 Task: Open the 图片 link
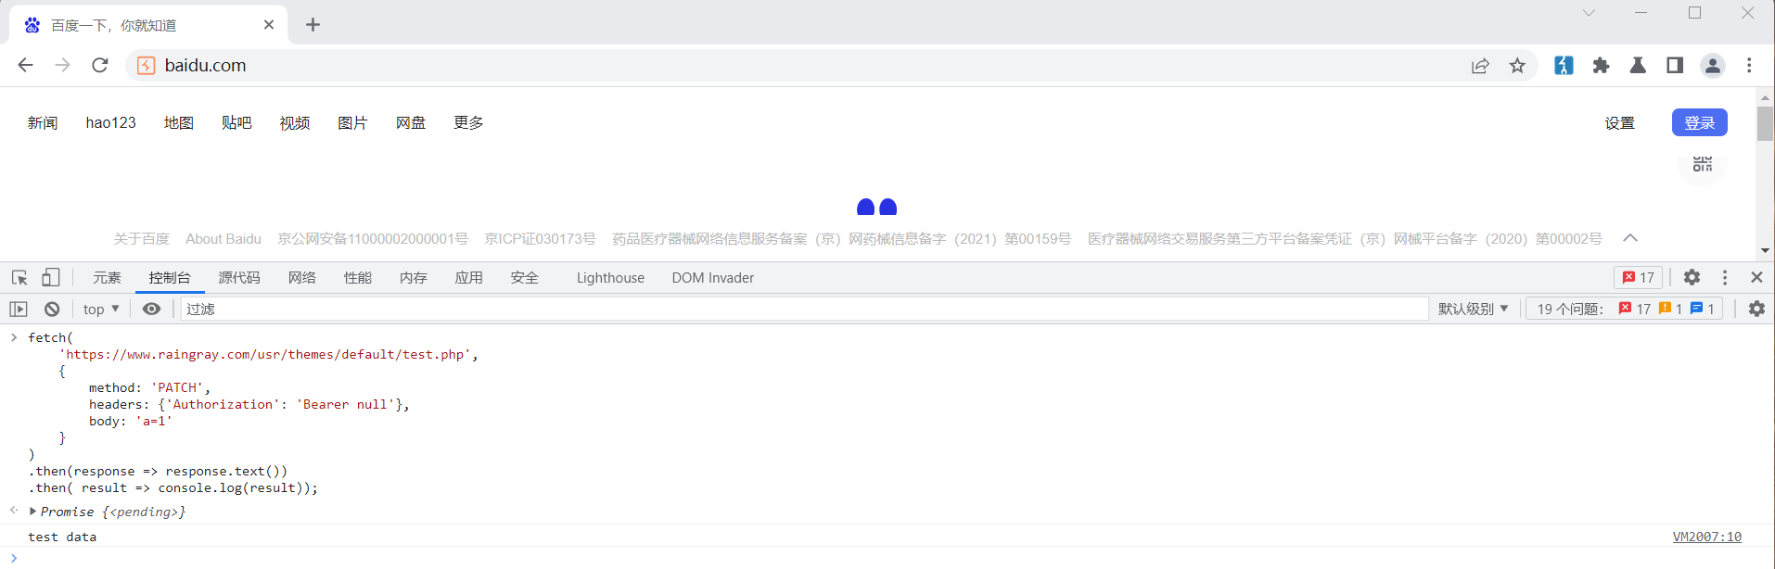[352, 122]
